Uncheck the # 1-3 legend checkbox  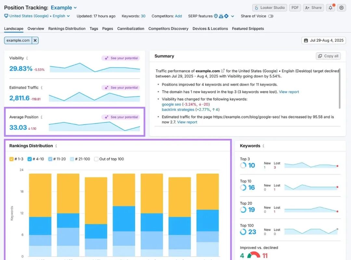[x=11, y=159]
